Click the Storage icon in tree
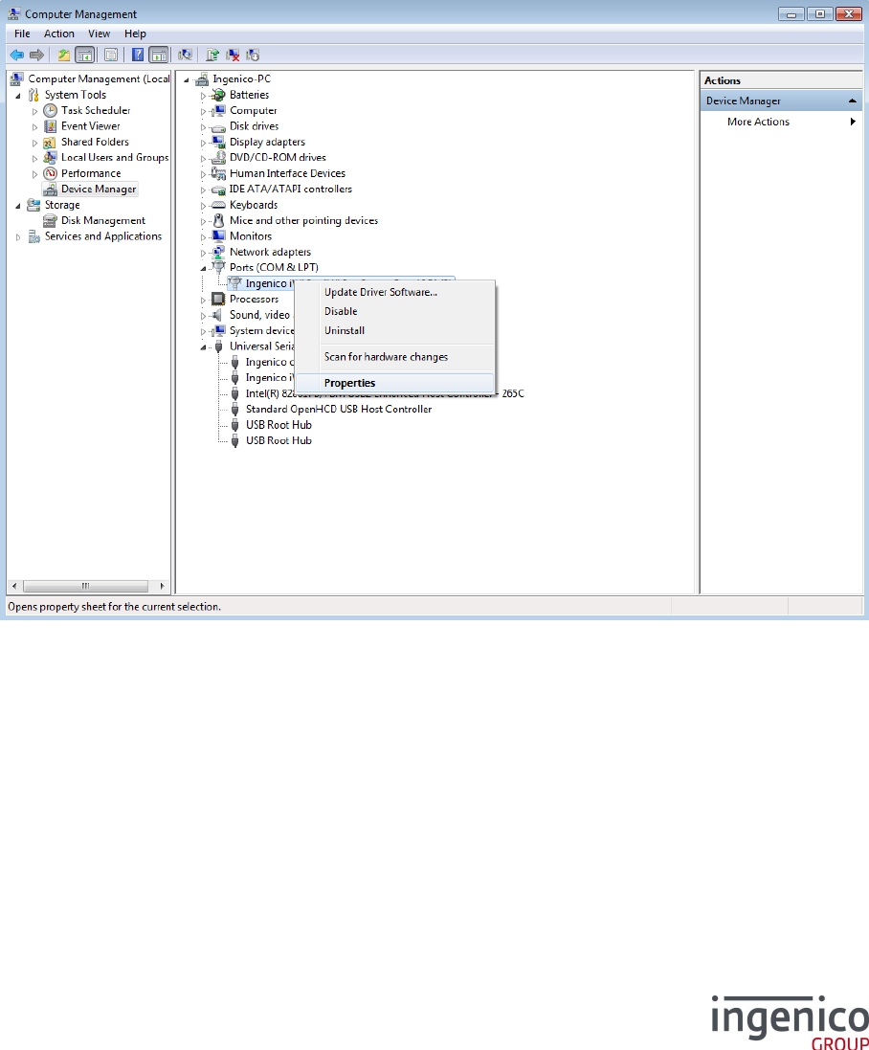The width and height of the screenshot is (869, 1050). point(33,205)
